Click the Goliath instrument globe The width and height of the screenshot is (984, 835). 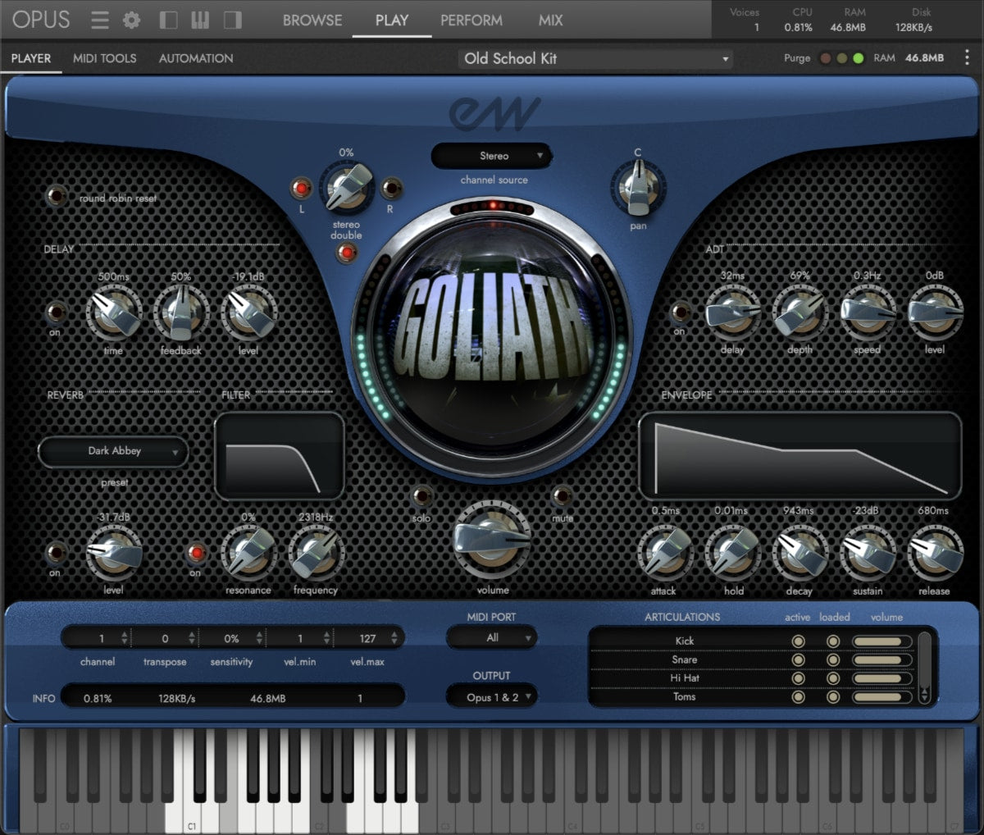(492, 338)
